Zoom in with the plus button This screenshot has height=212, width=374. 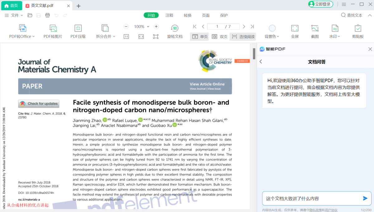point(156,27)
